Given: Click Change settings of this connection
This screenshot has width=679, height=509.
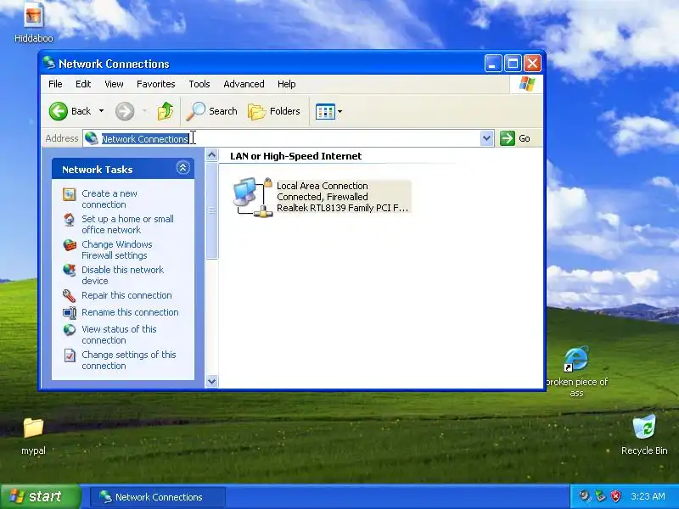Looking at the screenshot, I should 129,360.
